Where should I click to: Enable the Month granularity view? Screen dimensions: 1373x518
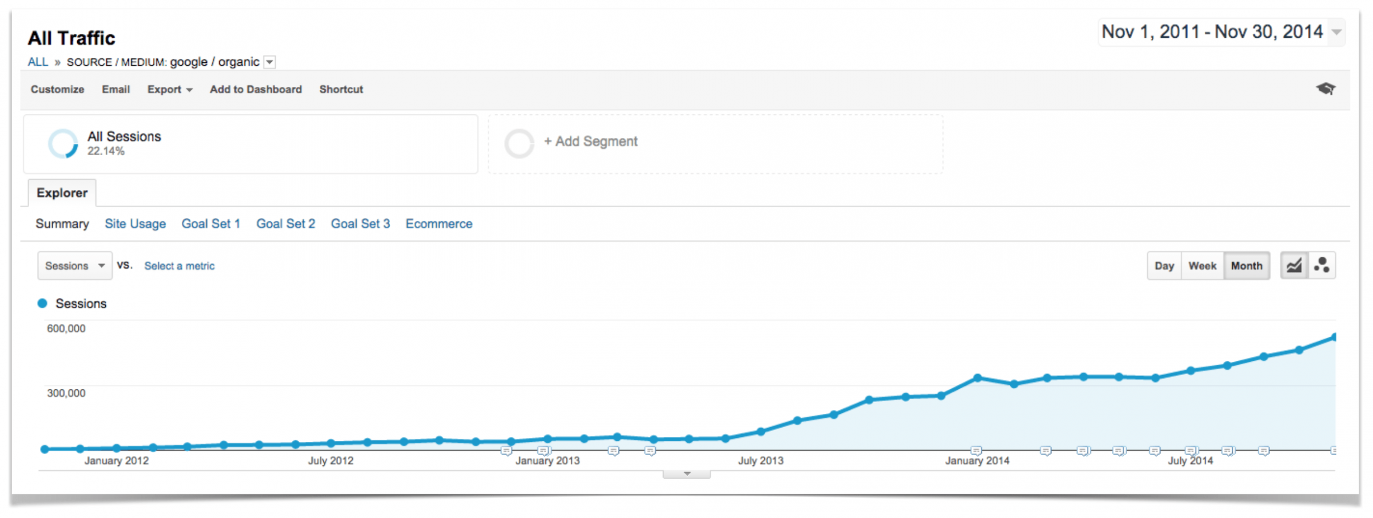(1247, 265)
